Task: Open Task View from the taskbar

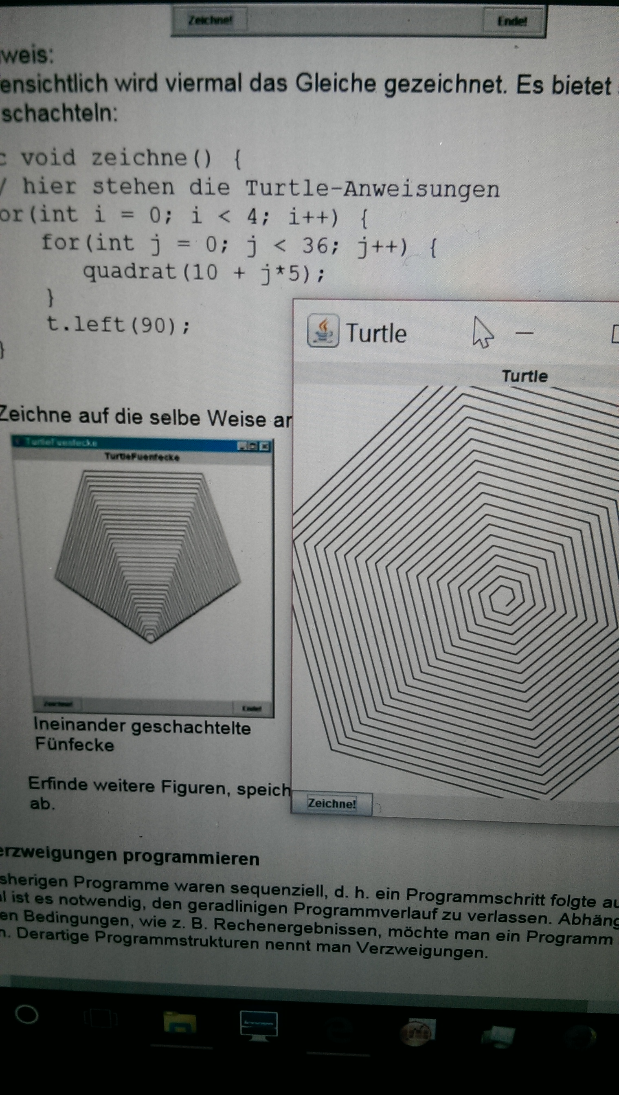Action: (x=100, y=1019)
